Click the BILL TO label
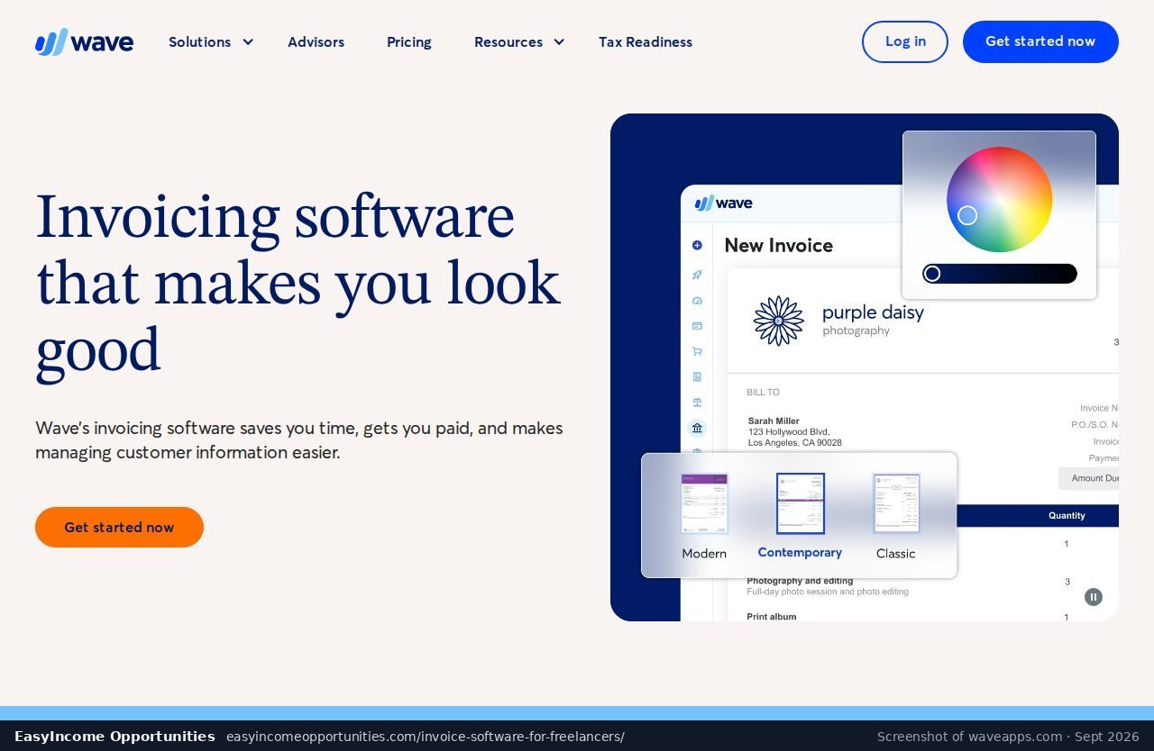Image resolution: width=1154 pixels, height=751 pixels. tap(763, 393)
